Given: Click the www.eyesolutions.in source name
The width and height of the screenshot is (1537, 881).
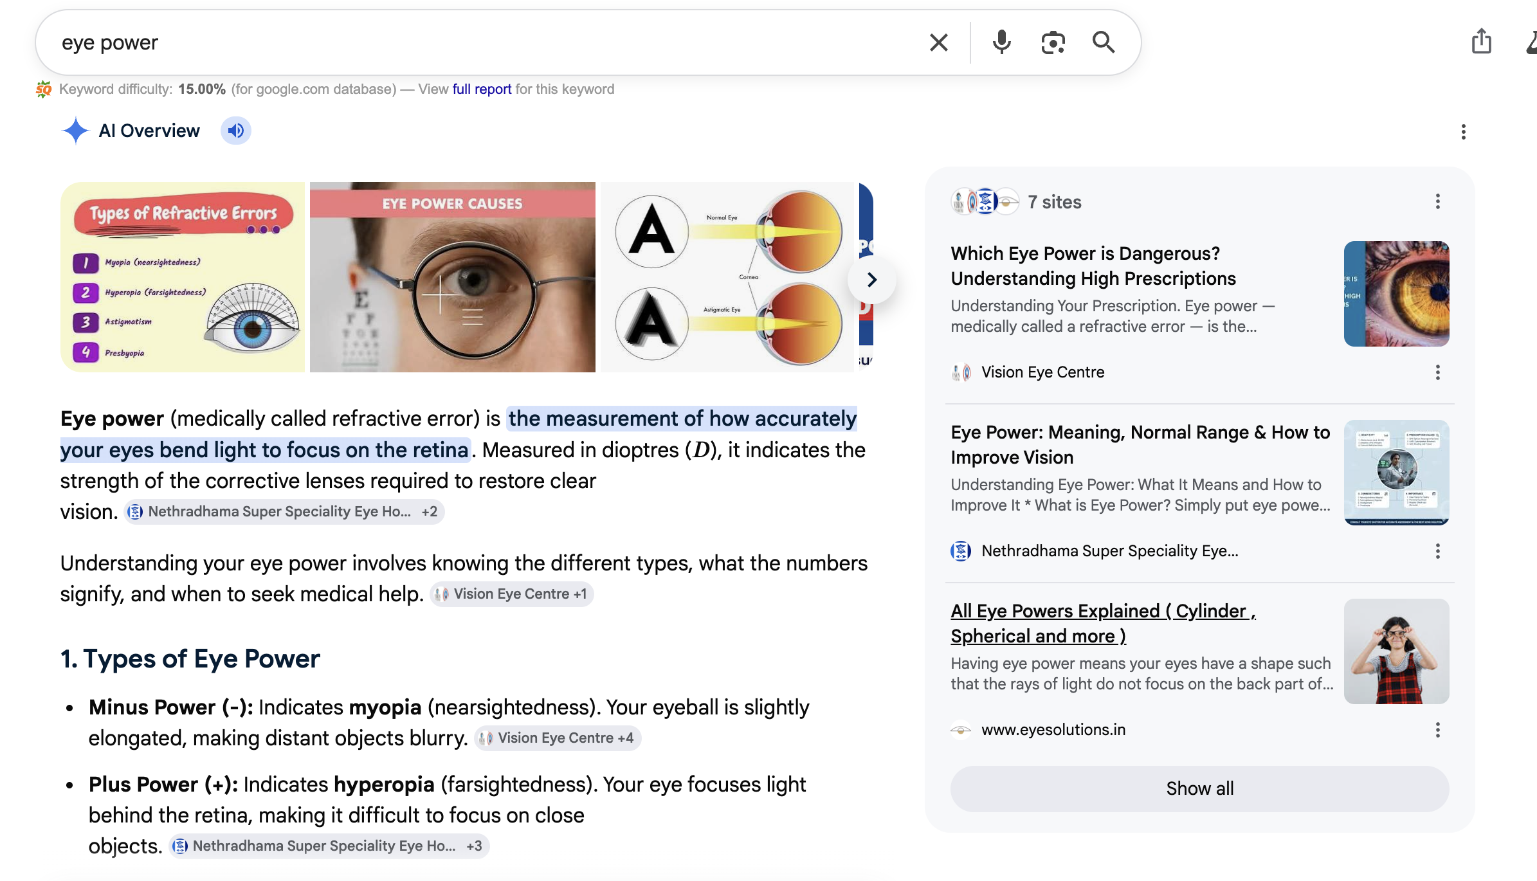Looking at the screenshot, I should (x=1053, y=730).
